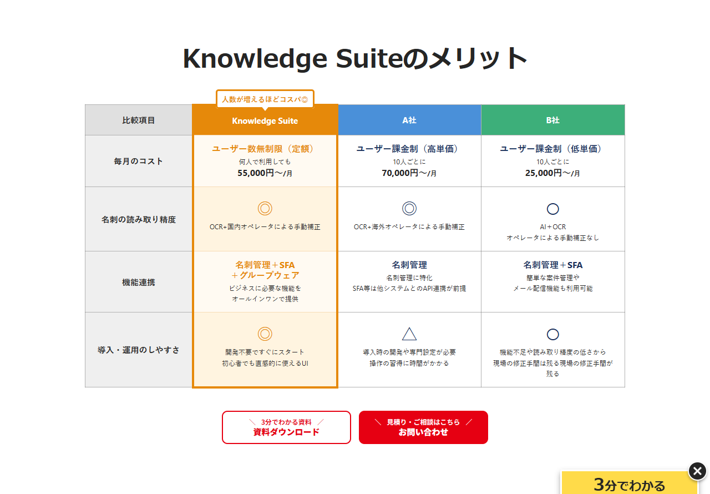Close the 3分でわかる popup banner
The image size is (710, 494).
(697, 471)
